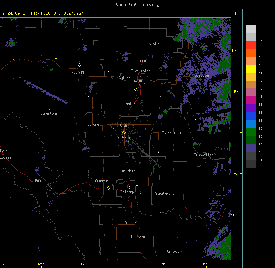Click the -50 tick on the right axis
The width and height of the screenshot is (275, 268).
tap(234, 174)
